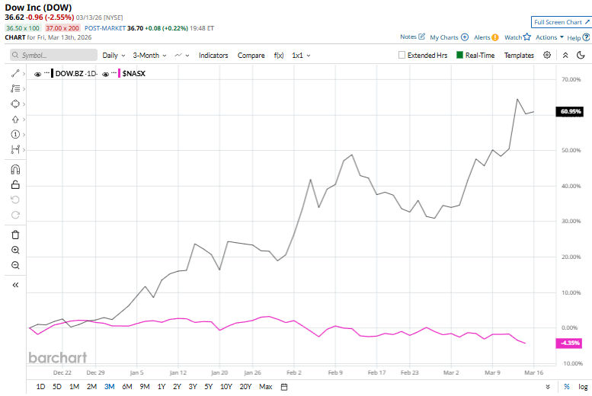Select the 6M time range
The width and height of the screenshot is (592, 396).
[127, 387]
